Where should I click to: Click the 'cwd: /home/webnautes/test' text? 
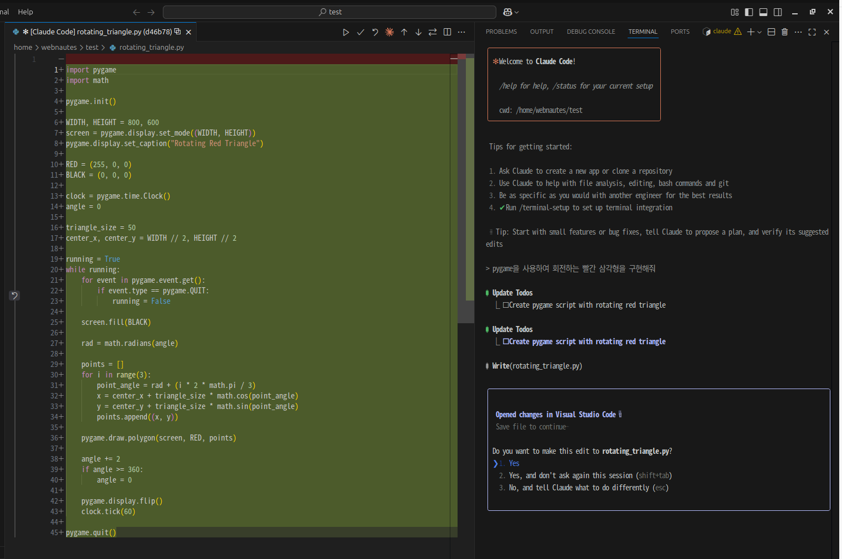coord(541,110)
